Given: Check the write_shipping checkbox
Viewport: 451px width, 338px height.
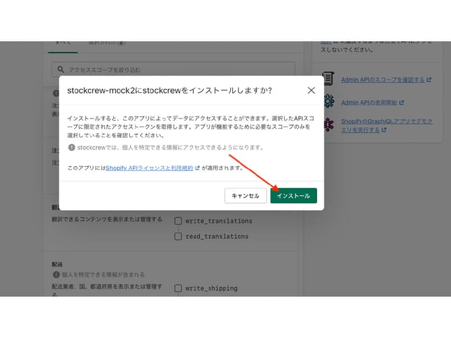Looking at the screenshot, I should [x=178, y=288].
